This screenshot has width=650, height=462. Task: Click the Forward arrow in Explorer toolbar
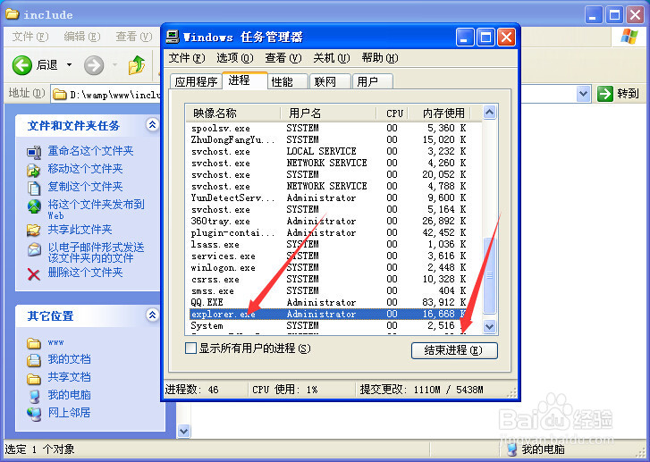tap(94, 65)
